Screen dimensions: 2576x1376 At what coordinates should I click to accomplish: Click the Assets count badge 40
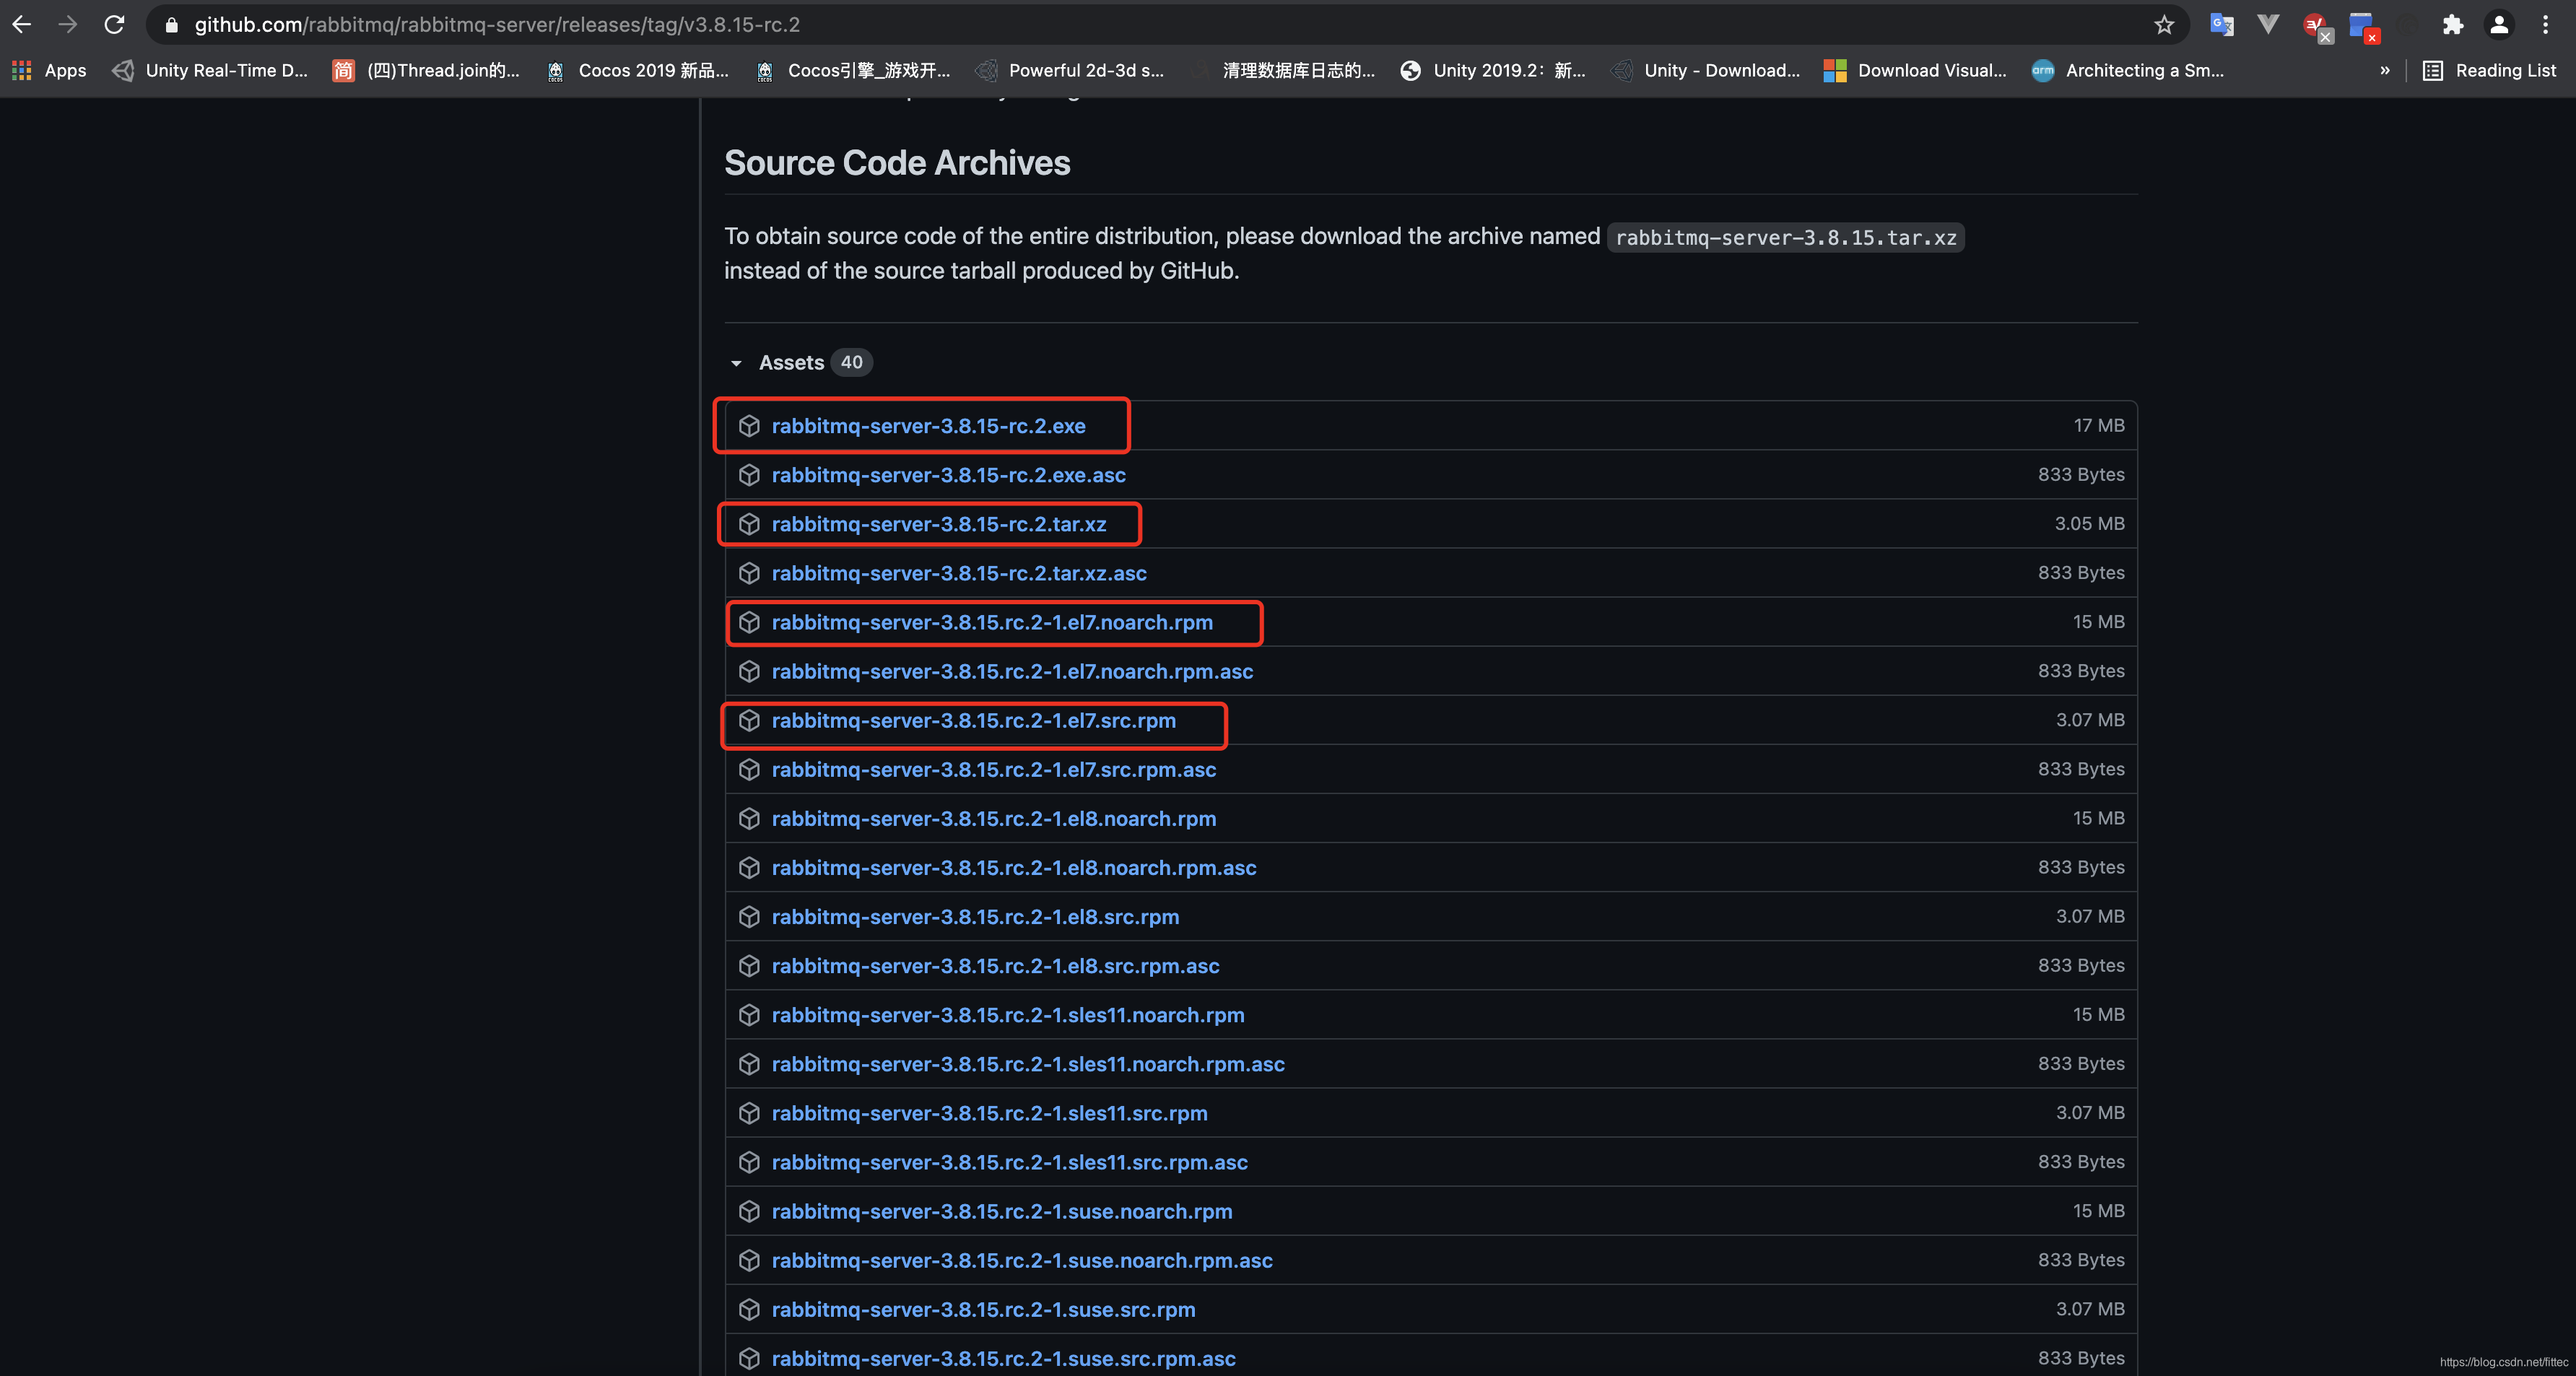(852, 362)
